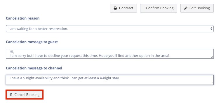Focus the Cancelation message to channel field
Image resolution: width=221 pixels, height=105 pixels.
(x=110, y=80)
